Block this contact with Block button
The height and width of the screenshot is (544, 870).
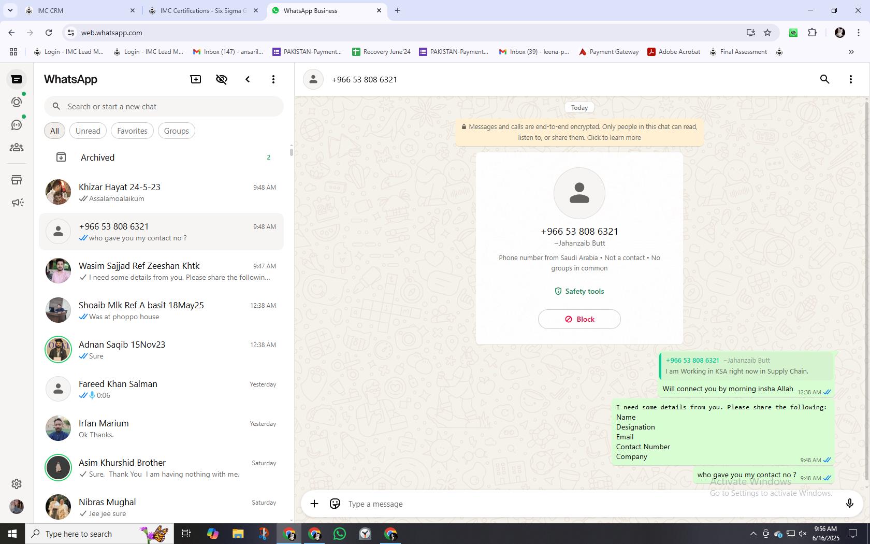(579, 319)
